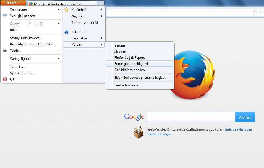Expand the Yardım submenu arrow
The width and height of the screenshot is (264, 168).
pyautogui.click(x=101, y=45)
